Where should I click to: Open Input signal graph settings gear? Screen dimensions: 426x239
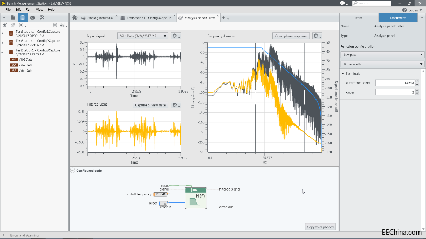pos(176,36)
